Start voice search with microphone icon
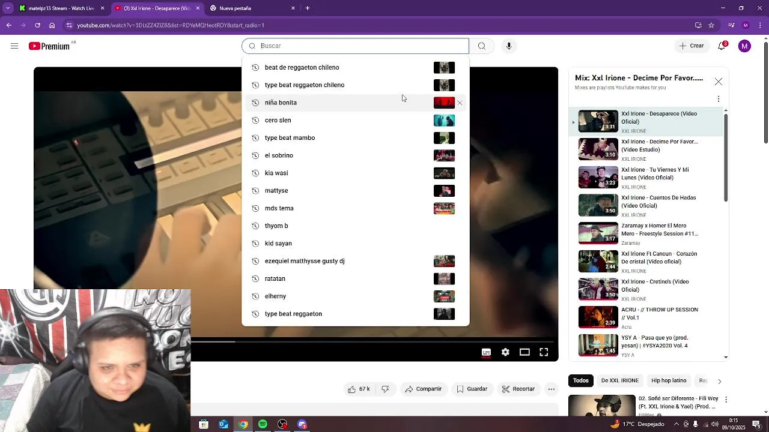The image size is (769, 432). [509, 46]
